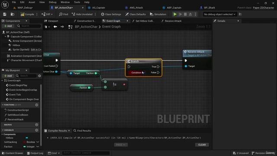Switch to the AS_Captain tab
This screenshot has width=277, height=156.
(x=98, y=8)
